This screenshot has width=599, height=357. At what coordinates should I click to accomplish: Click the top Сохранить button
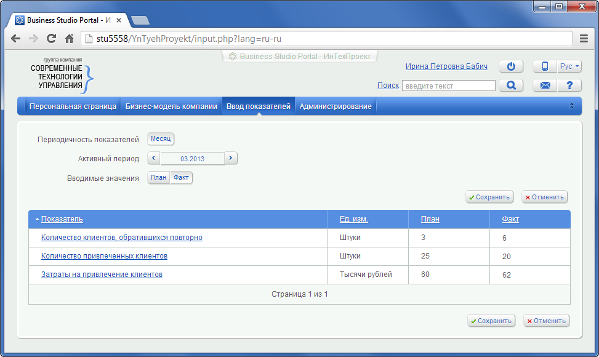coord(489,198)
